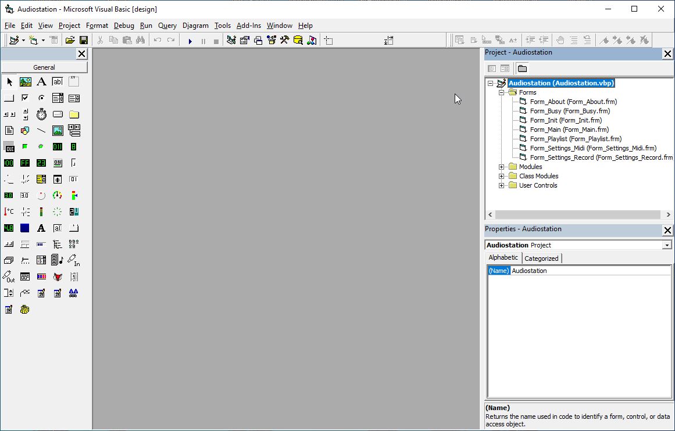Collapse the Audiostation project root node
The height and width of the screenshot is (431, 675).
point(490,84)
